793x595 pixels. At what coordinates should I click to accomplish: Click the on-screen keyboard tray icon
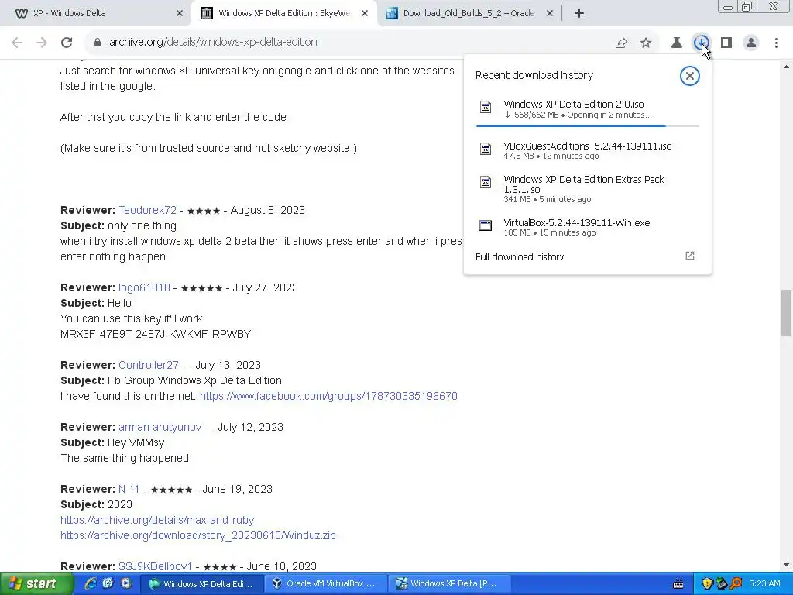click(x=678, y=584)
